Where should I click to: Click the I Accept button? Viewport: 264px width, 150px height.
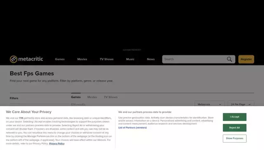(x=235, y=117)
